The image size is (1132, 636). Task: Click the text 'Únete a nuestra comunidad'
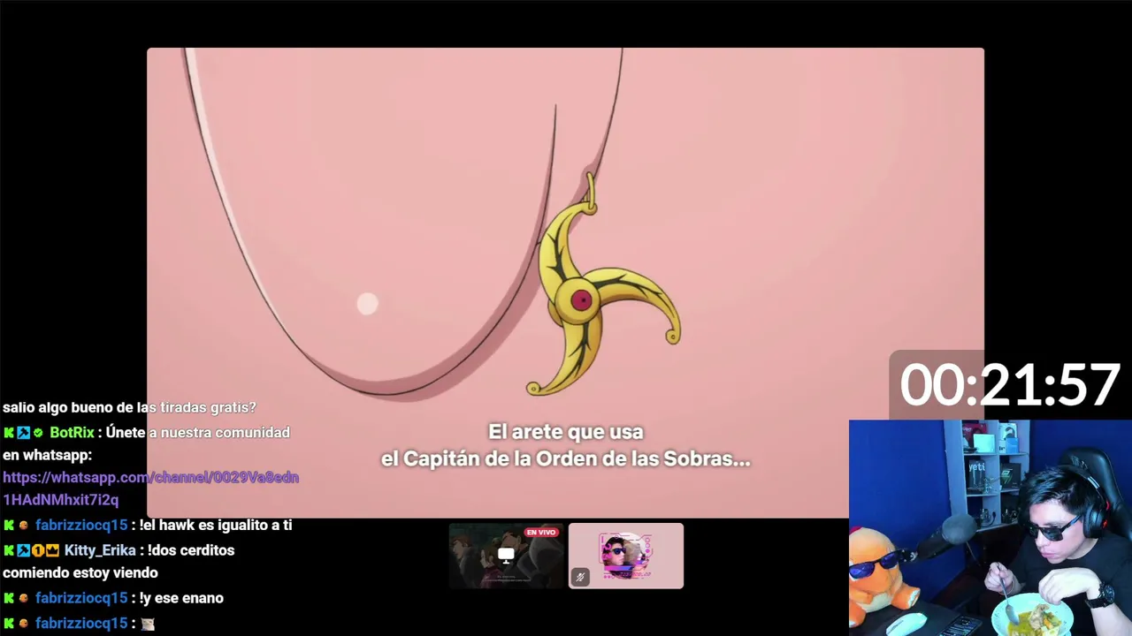pos(198,433)
